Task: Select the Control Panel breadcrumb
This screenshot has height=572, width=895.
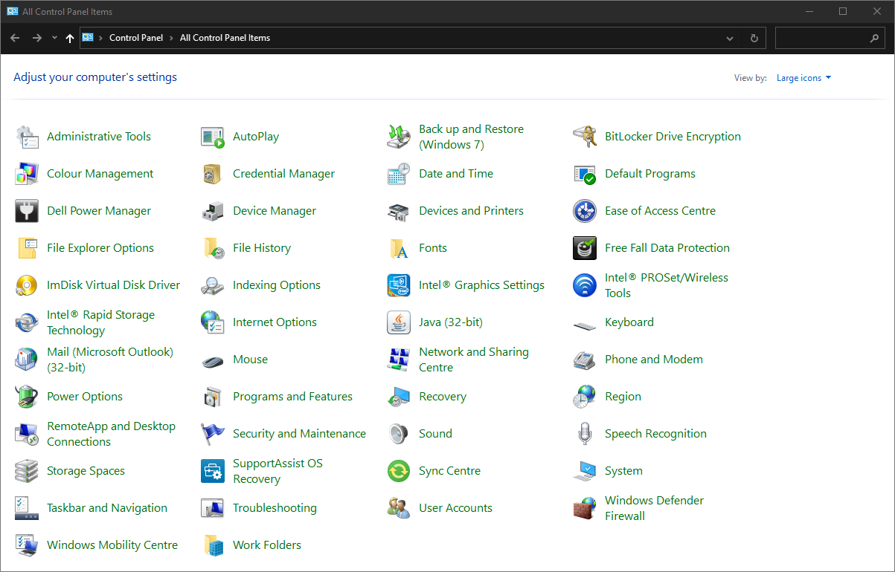Action: tap(136, 38)
